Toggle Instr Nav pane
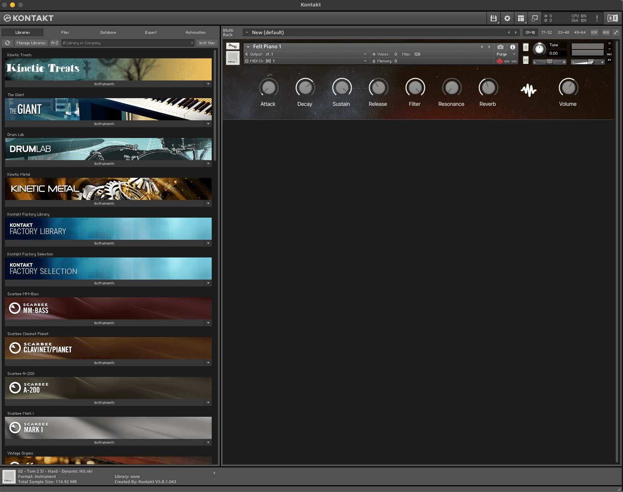 (207, 43)
